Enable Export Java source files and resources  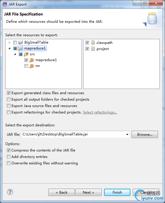tap(8, 106)
